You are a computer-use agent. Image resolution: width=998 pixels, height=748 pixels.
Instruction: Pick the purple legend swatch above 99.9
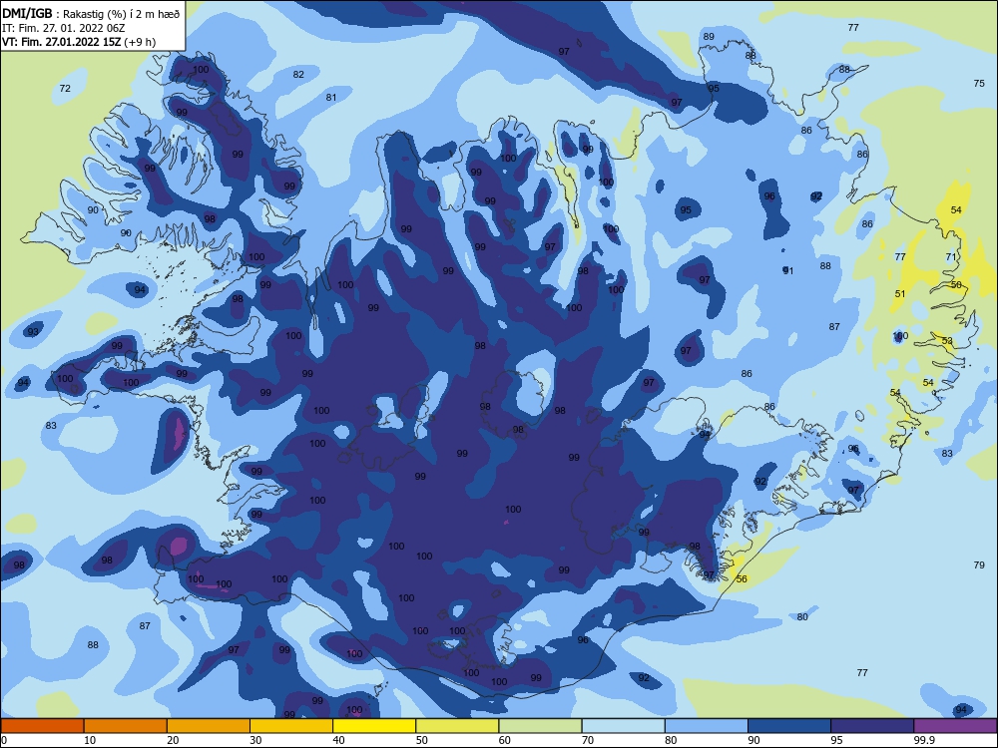click(x=955, y=726)
